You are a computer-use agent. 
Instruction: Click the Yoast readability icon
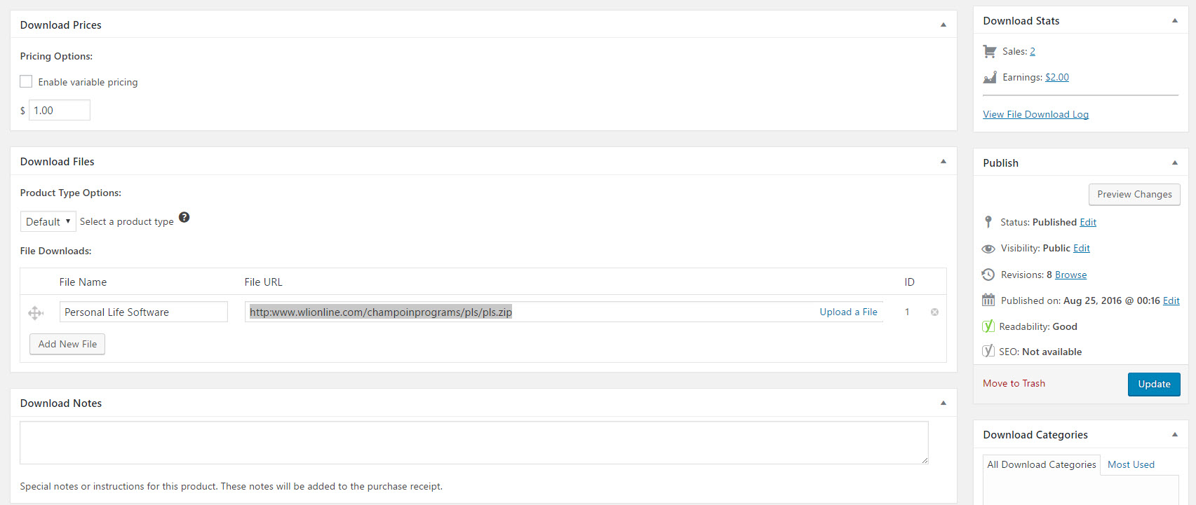(x=988, y=326)
